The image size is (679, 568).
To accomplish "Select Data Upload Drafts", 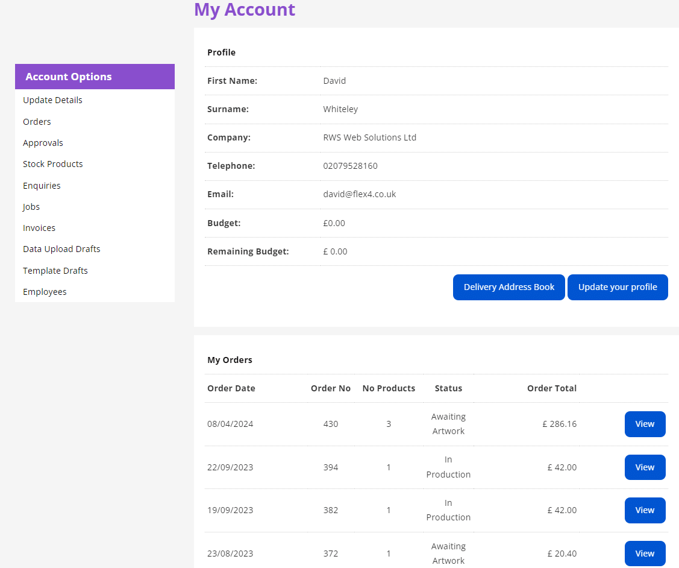I will (61, 249).
